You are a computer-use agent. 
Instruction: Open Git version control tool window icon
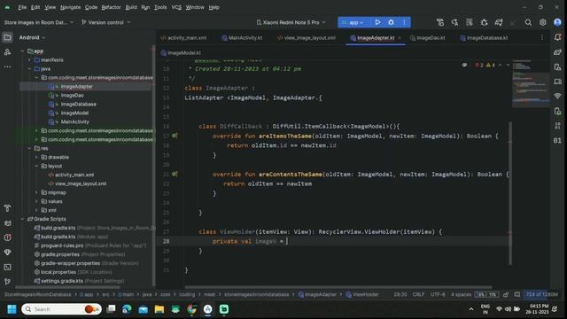point(7,282)
